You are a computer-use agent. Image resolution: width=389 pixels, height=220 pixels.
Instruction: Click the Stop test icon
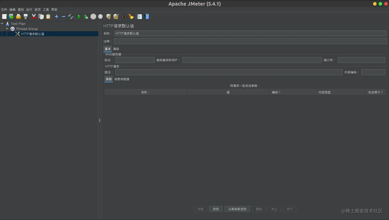pyautogui.click(x=93, y=16)
